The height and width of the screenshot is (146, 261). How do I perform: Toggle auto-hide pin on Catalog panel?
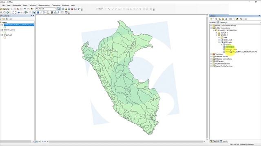point(259,16)
